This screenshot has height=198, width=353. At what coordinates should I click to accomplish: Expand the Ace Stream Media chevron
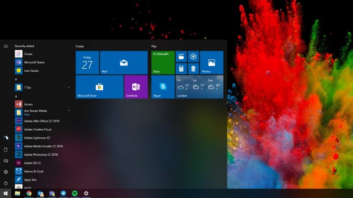[x=69, y=110]
